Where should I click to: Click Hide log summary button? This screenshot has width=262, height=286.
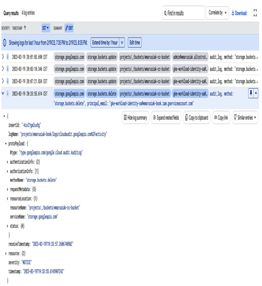[135, 118]
